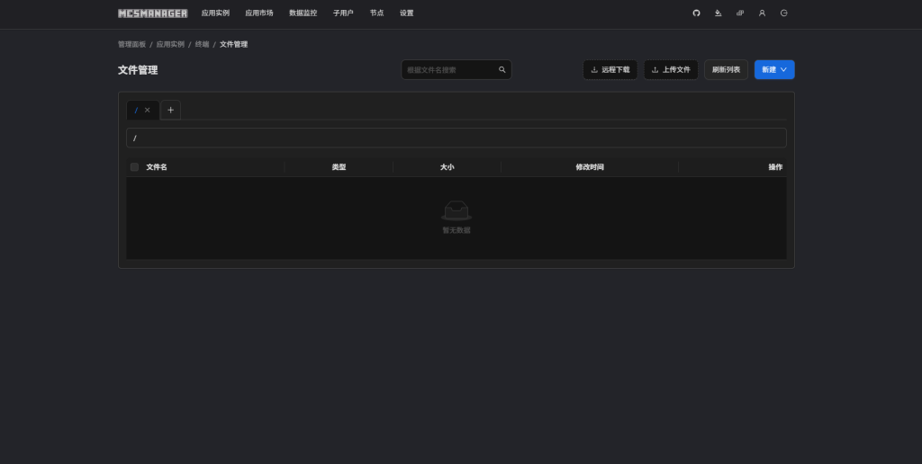The image size is (922, 464).
Task: Close the root '/' file tab
Action: pyautogui.click(x=148, y=110)
